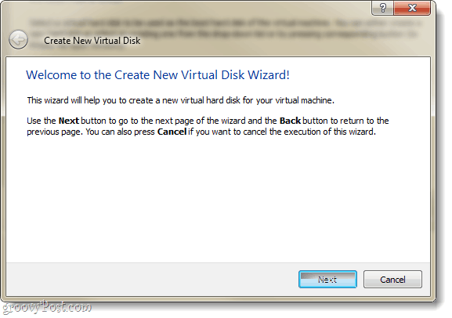
Task: Click the blue 'Welcome to the Create New Virtual Disk Wizard!' heading
Action: [x=157, y=75]
